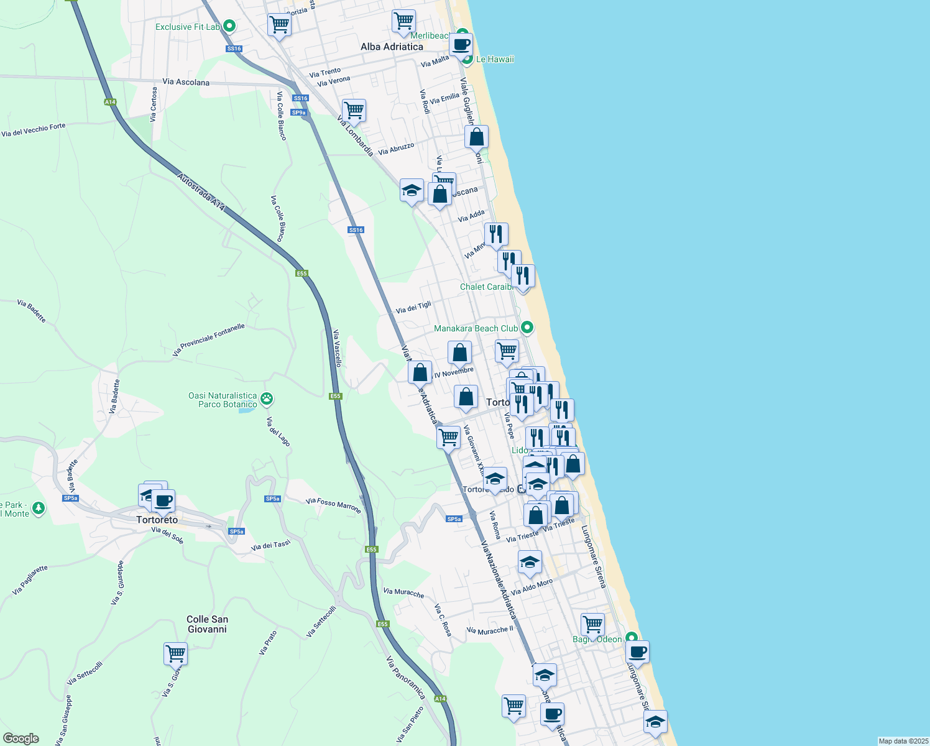Viewport: 930px width, 746px height.
Task: Open the shopping bag icon on Via Nazionale Adriatica
Action: click(x=420, y=373)
